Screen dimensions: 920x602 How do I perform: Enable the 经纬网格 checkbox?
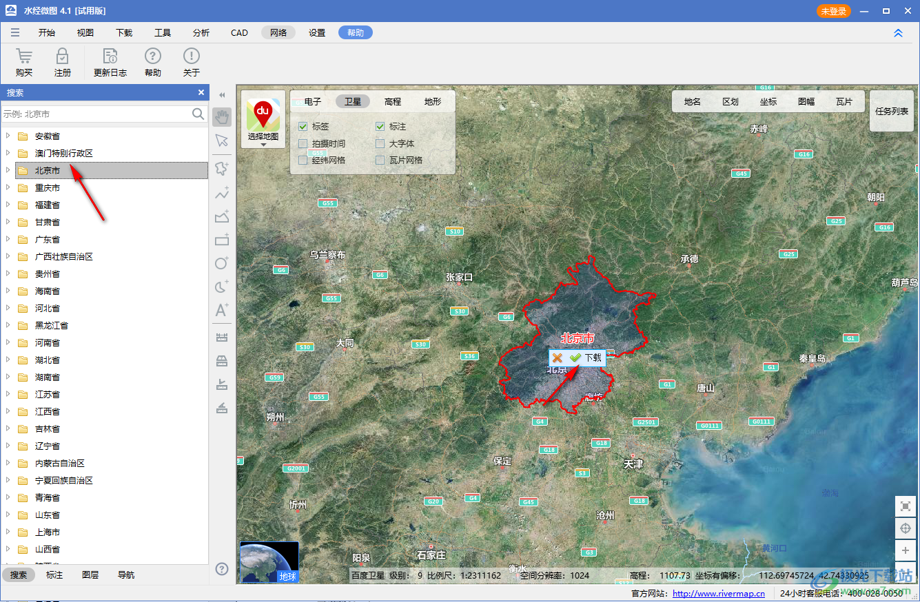tap(303, 160)
